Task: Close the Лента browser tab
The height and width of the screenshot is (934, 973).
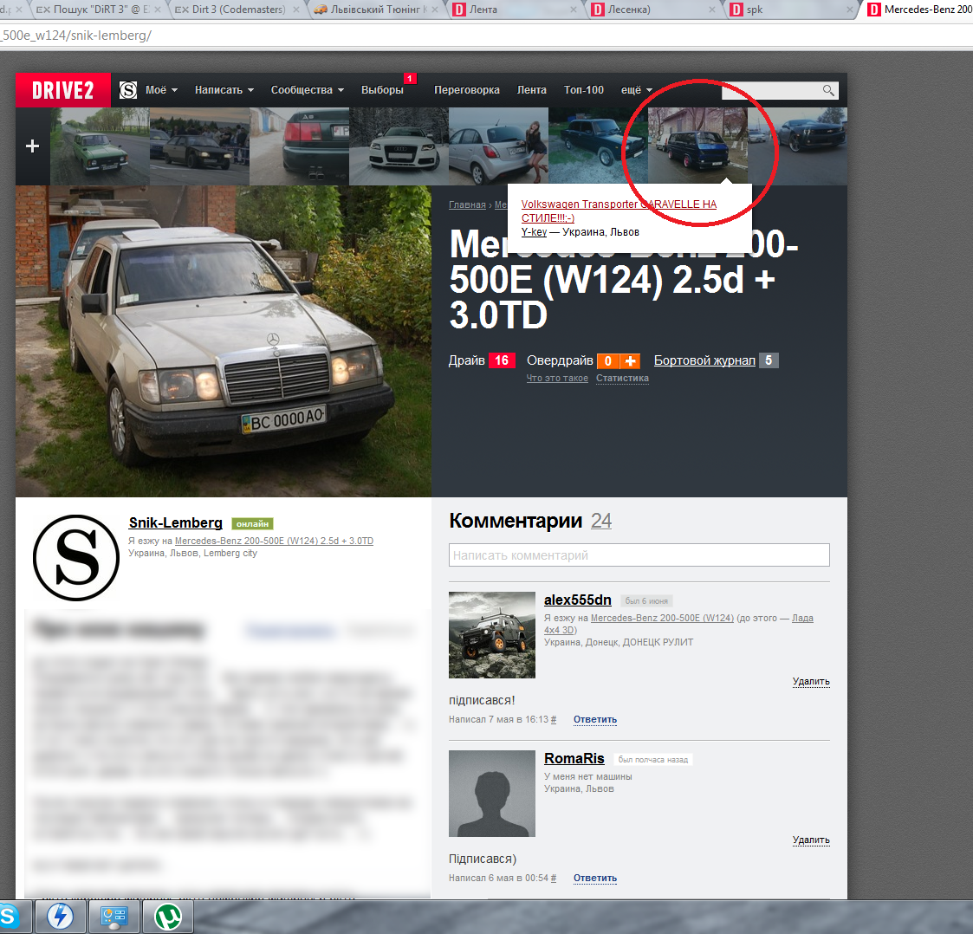Action: click(x=573, y=10)
